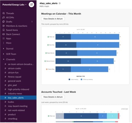The width and height of the screenshot is (132, 123).
Task: Click 'Last week, grouped by none' file caption
Action: click(54, 102)
